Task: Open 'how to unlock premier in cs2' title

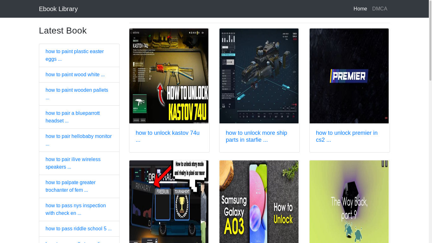Action: click(x=347, y=136)
